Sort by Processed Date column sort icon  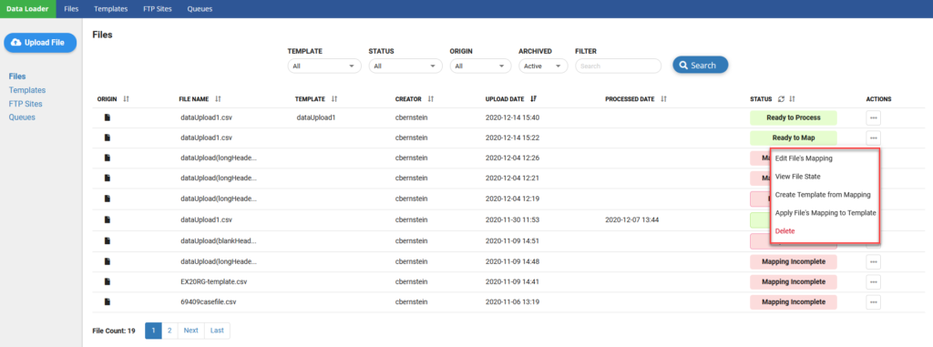click(x=664, y=98)
